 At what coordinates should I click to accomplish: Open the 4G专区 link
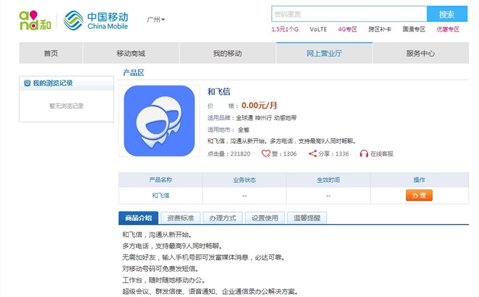[347, 29]
